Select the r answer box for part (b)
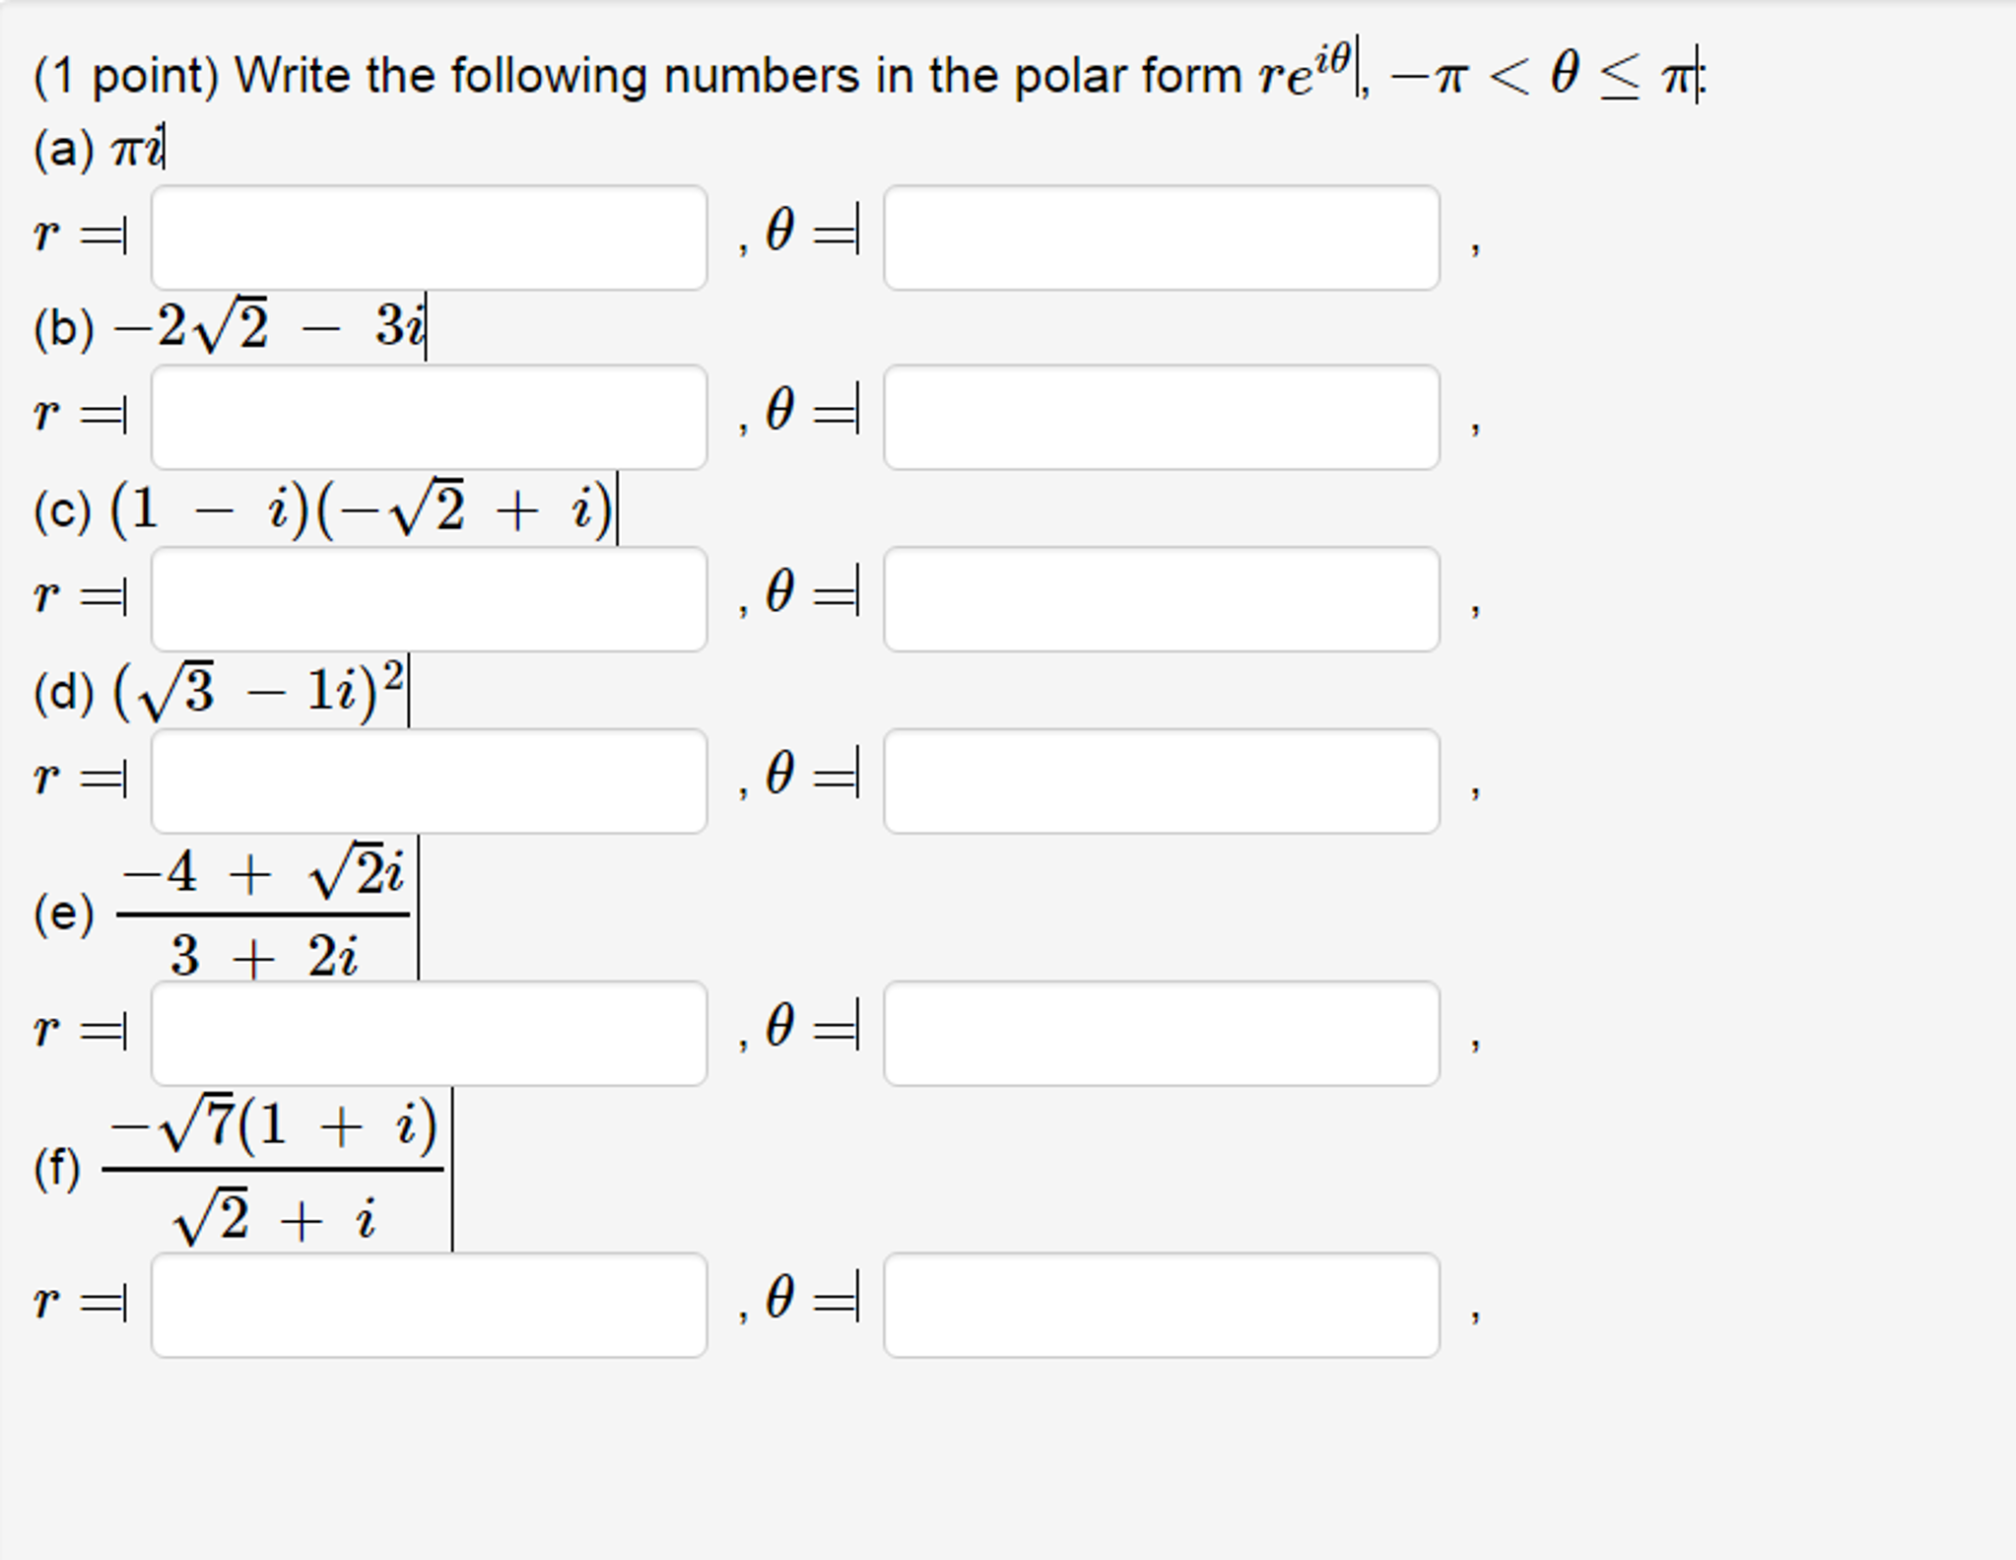The height and width of the screenshot is (1560, 2016). [429, 414]
